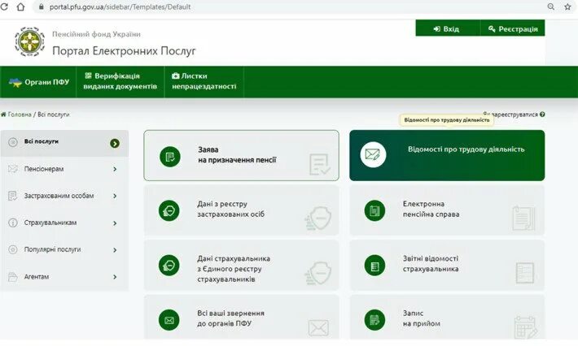The height and width of the screenshot is (346, 578).
Task: Open the Популярні послуги sidebar label
Action: 52,249
